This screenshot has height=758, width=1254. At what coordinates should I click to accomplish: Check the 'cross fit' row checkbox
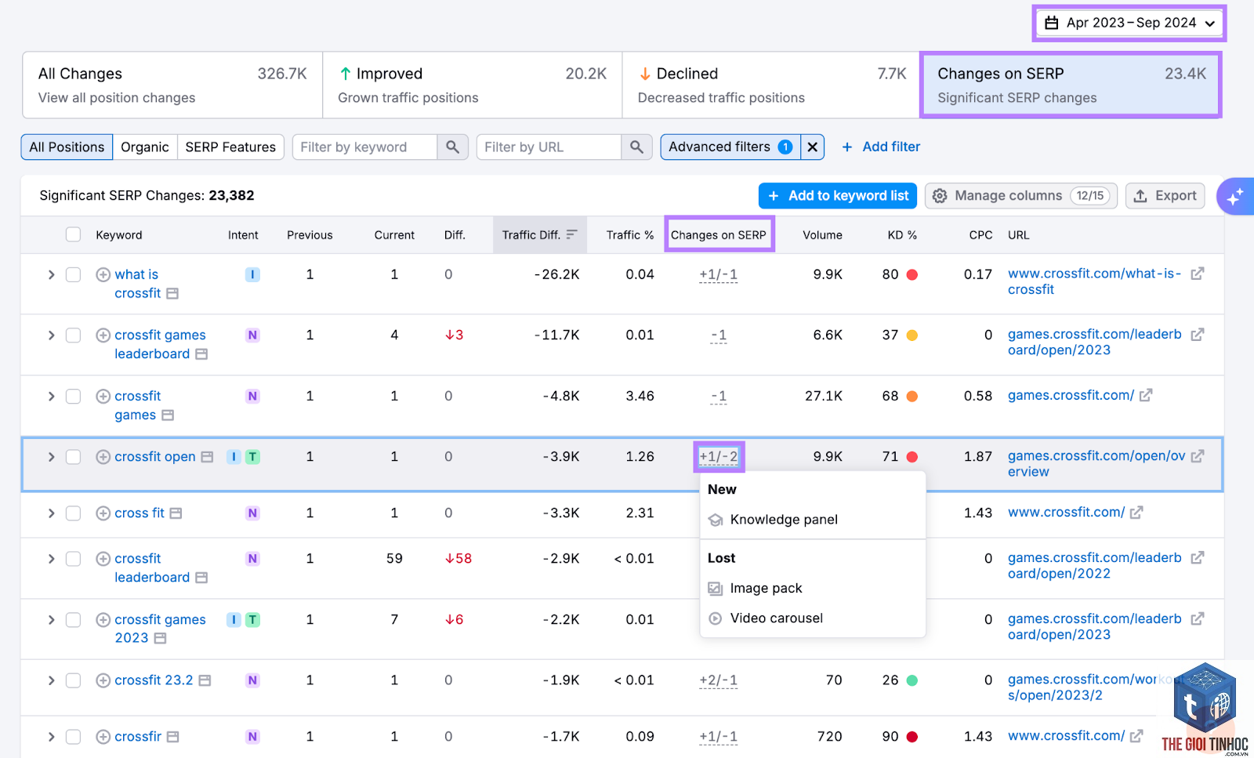(73, 513)
